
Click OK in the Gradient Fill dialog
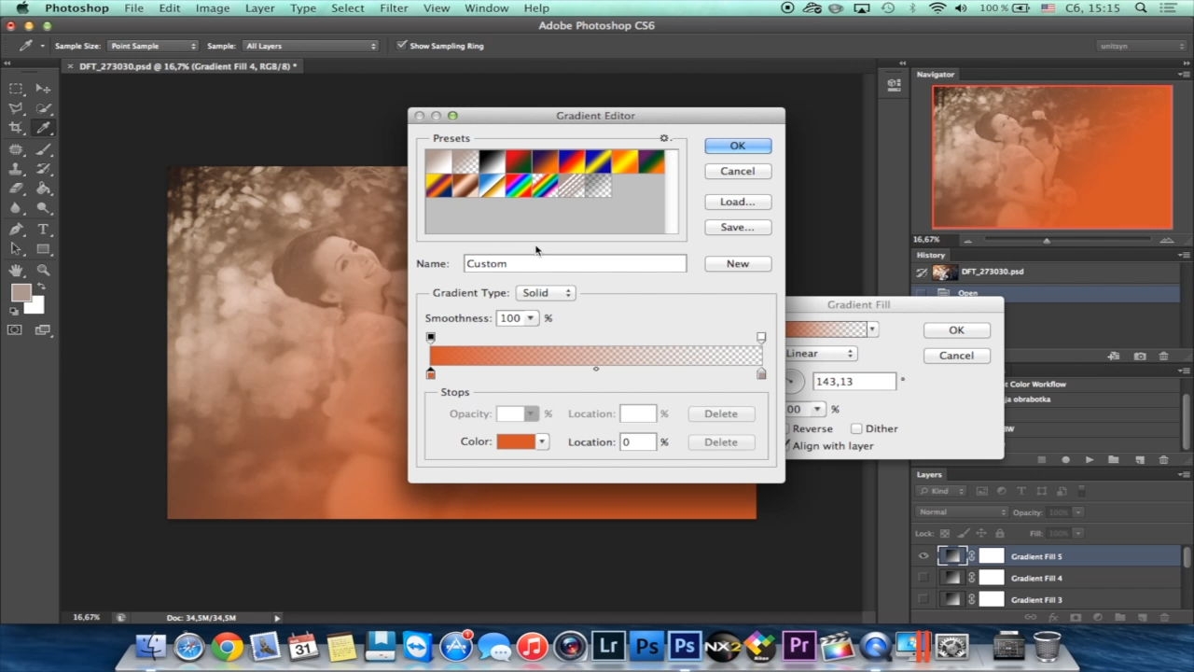tap(956, 330)
